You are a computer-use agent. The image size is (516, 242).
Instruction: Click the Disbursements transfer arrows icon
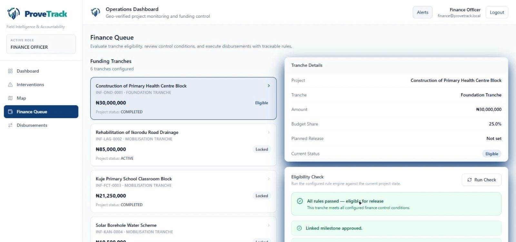point(10,125)
